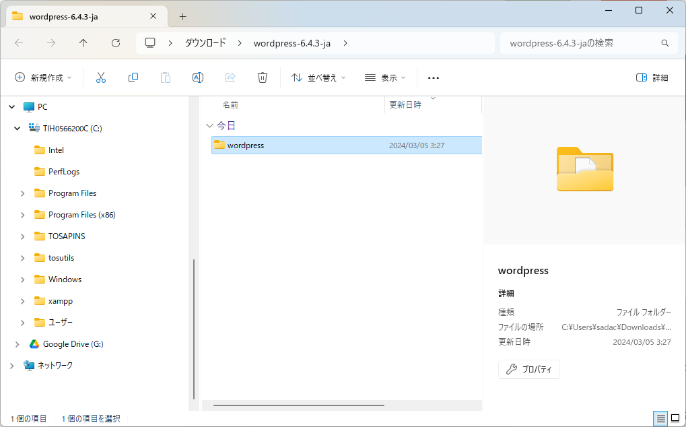Click the folder preview thumbnail

(x=585, y=169)
